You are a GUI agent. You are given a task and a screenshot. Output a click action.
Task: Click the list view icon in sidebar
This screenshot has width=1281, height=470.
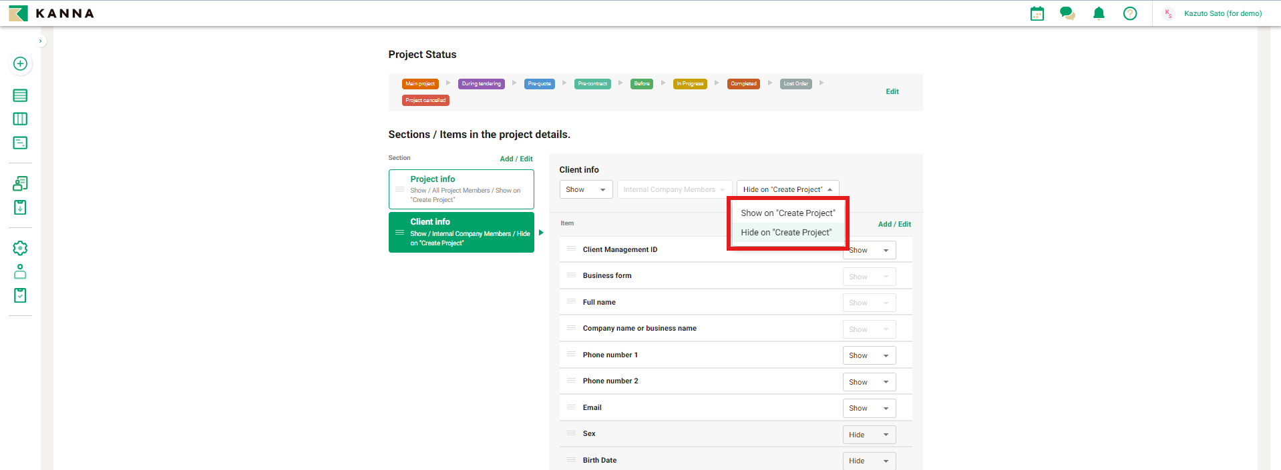20,95
